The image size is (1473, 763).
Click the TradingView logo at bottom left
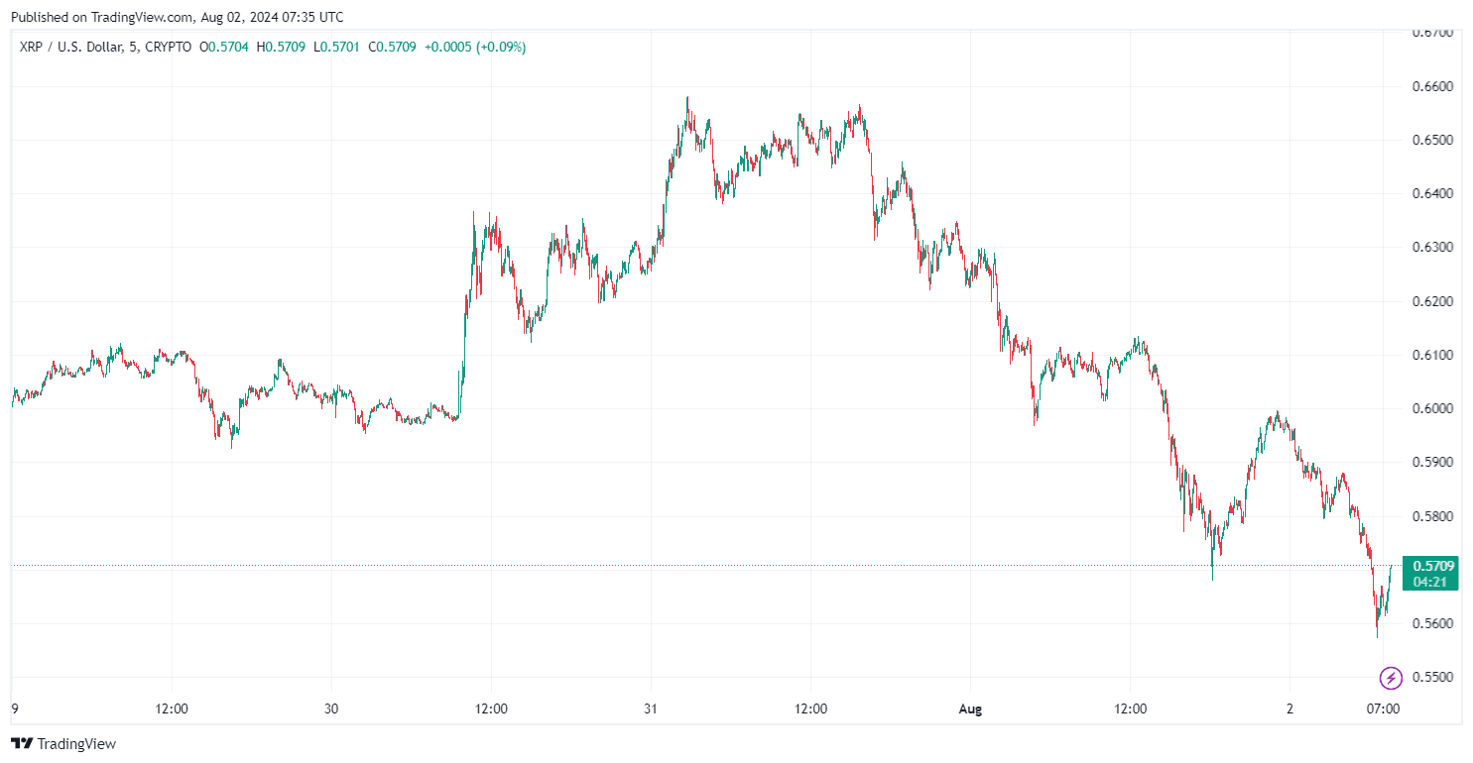63,743
